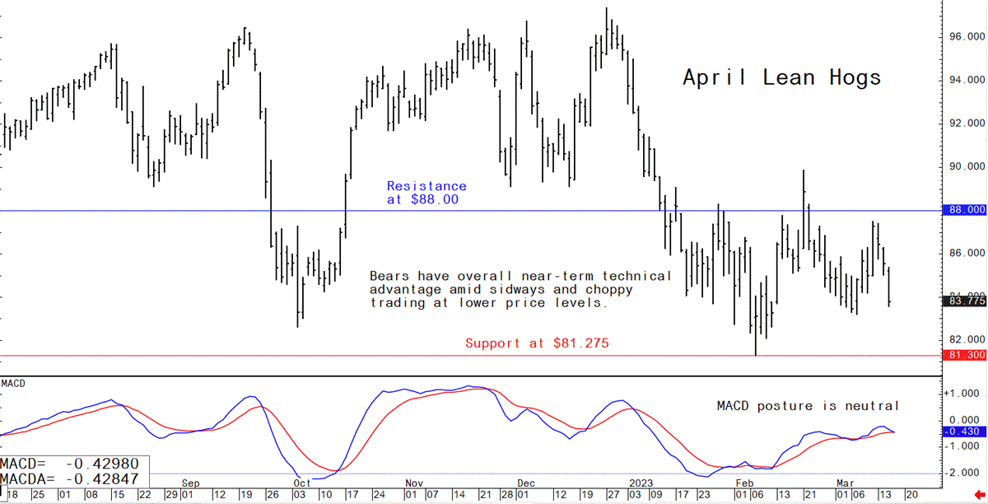Screen dimensions: 988x504
Task: Click the 96.000 price axis label
Action: [963, 38]
